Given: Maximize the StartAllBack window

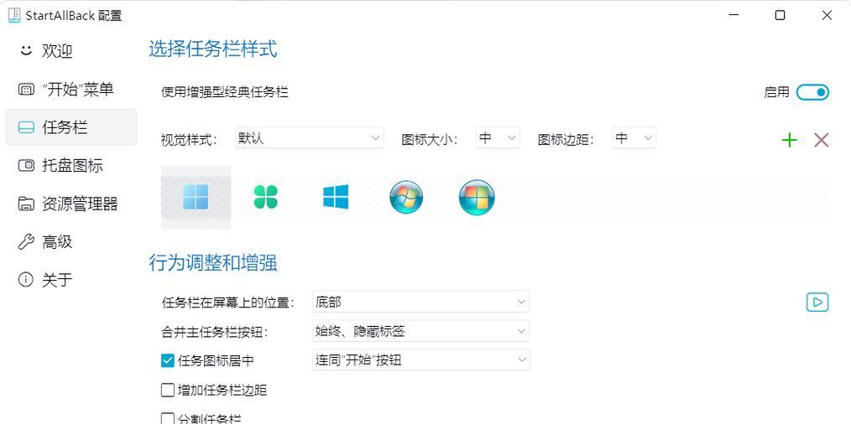Looking at the screenshot, I should tap(780, 15).
